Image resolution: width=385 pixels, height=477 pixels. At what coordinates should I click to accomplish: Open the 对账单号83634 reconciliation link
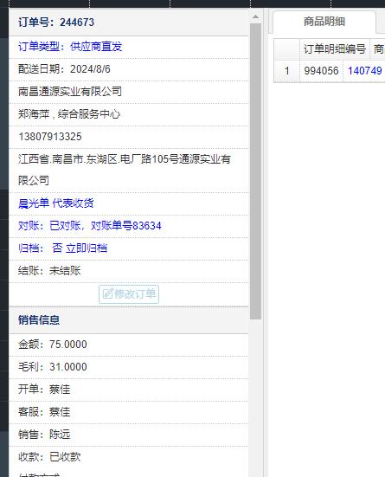point(126,226)
